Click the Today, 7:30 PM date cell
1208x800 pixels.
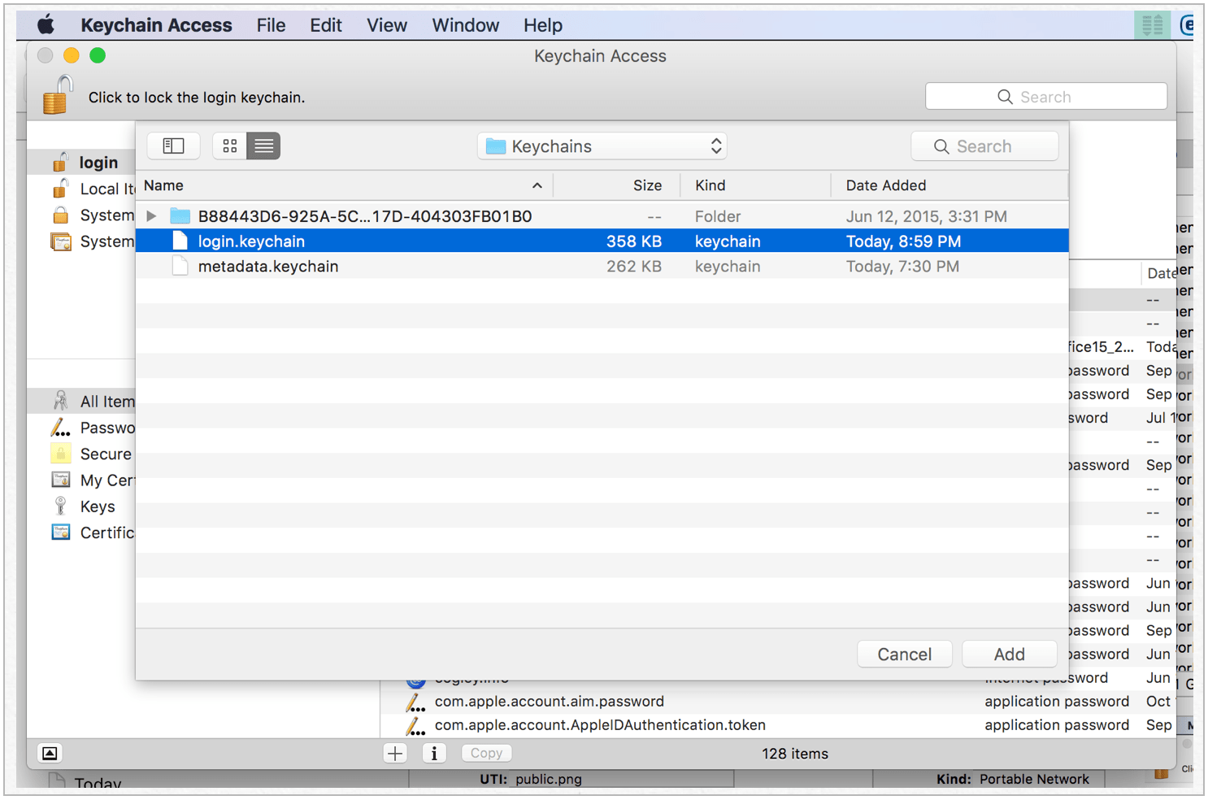pos(902,267)
